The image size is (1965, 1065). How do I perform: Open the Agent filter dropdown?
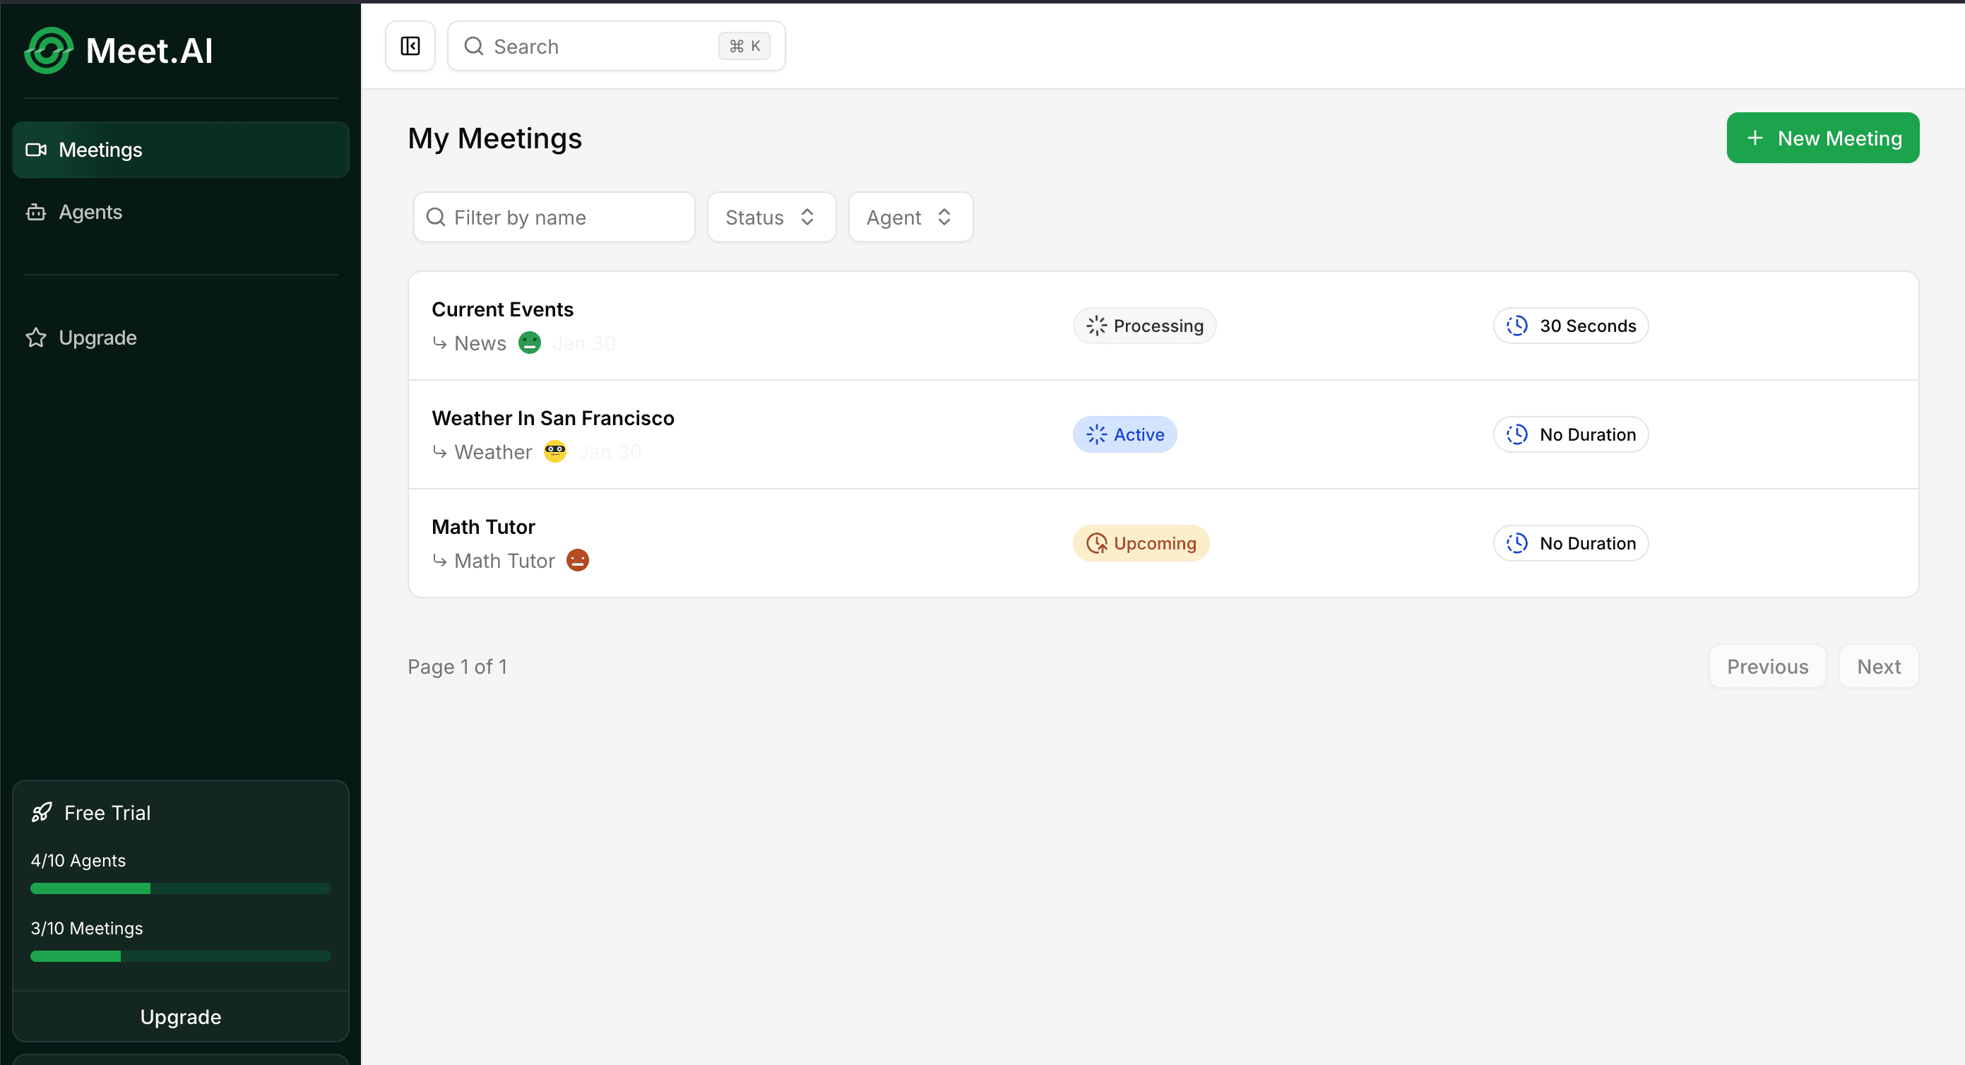point(910,218)
